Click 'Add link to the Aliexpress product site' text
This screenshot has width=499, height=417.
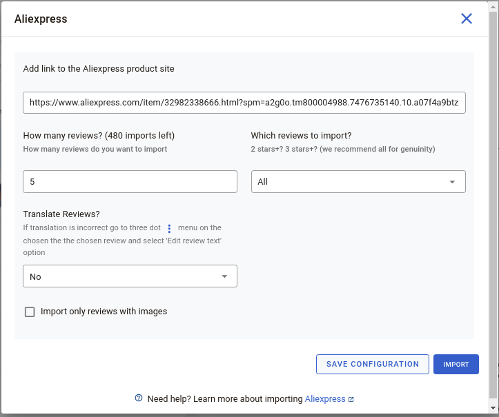[x=99, y=69]
